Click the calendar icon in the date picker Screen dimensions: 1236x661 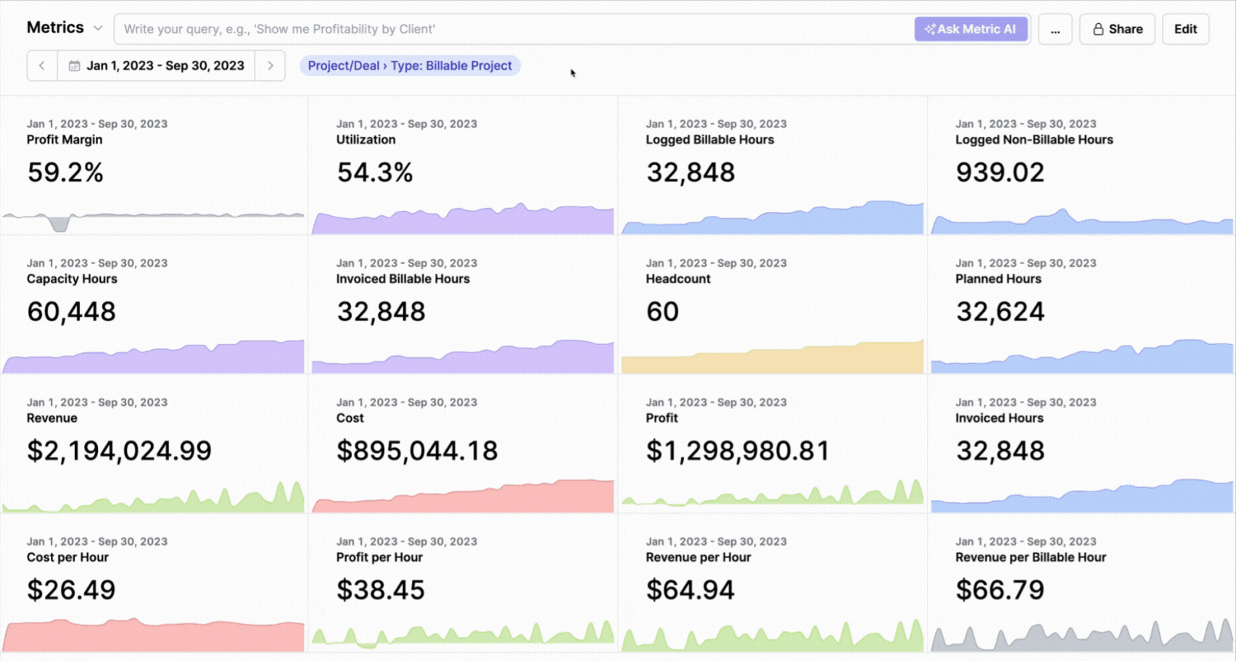[x=73, y=65]
